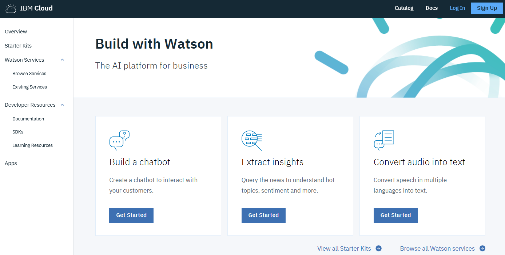The width and height of the screenshot is (505, 255).
Task: Select Browse Services in the sidebar
Action: (x=29, y=74)
